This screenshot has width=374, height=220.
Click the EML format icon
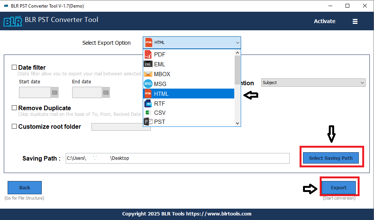(x=148, y=64)
